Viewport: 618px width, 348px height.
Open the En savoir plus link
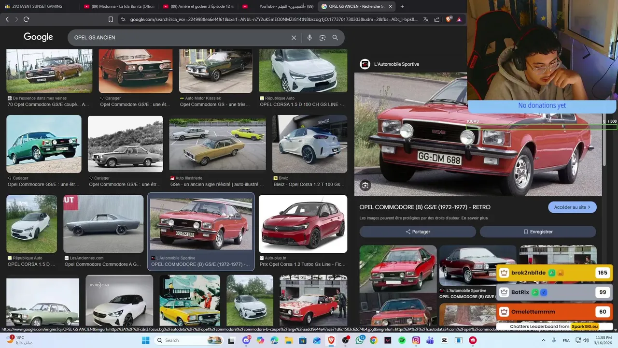(x=474, y=218)
